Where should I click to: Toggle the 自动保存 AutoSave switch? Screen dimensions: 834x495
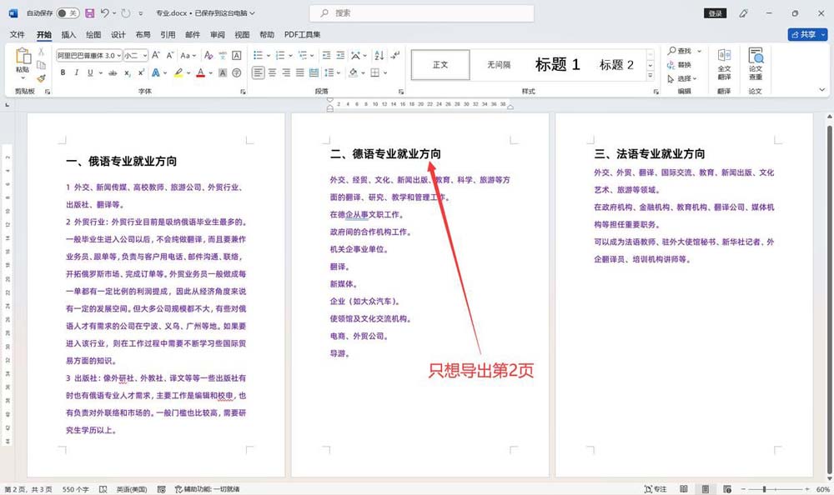click(69, 12)
